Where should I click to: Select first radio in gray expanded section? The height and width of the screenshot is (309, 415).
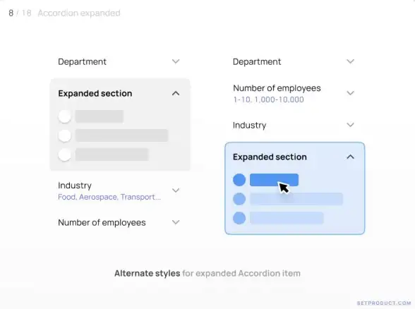(x=65, y=116)
